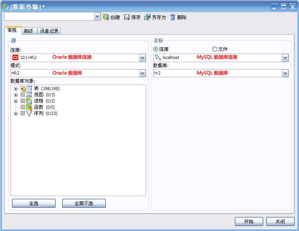
Task: Click the 开始 button
Action: pos(249,221)
